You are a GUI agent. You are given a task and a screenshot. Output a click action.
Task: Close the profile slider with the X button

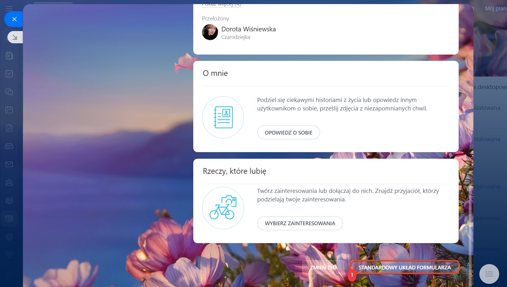click(14, 19)
